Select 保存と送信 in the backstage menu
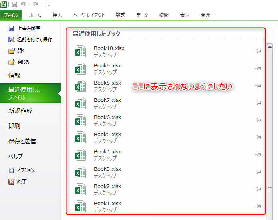278x220 pixels. (x=22, y=141)
